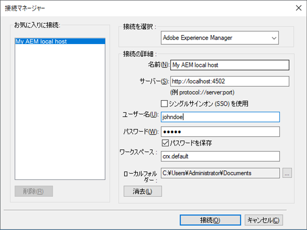Click the 削除(R) delete button
307x230 pixels.
coord(34,191)
